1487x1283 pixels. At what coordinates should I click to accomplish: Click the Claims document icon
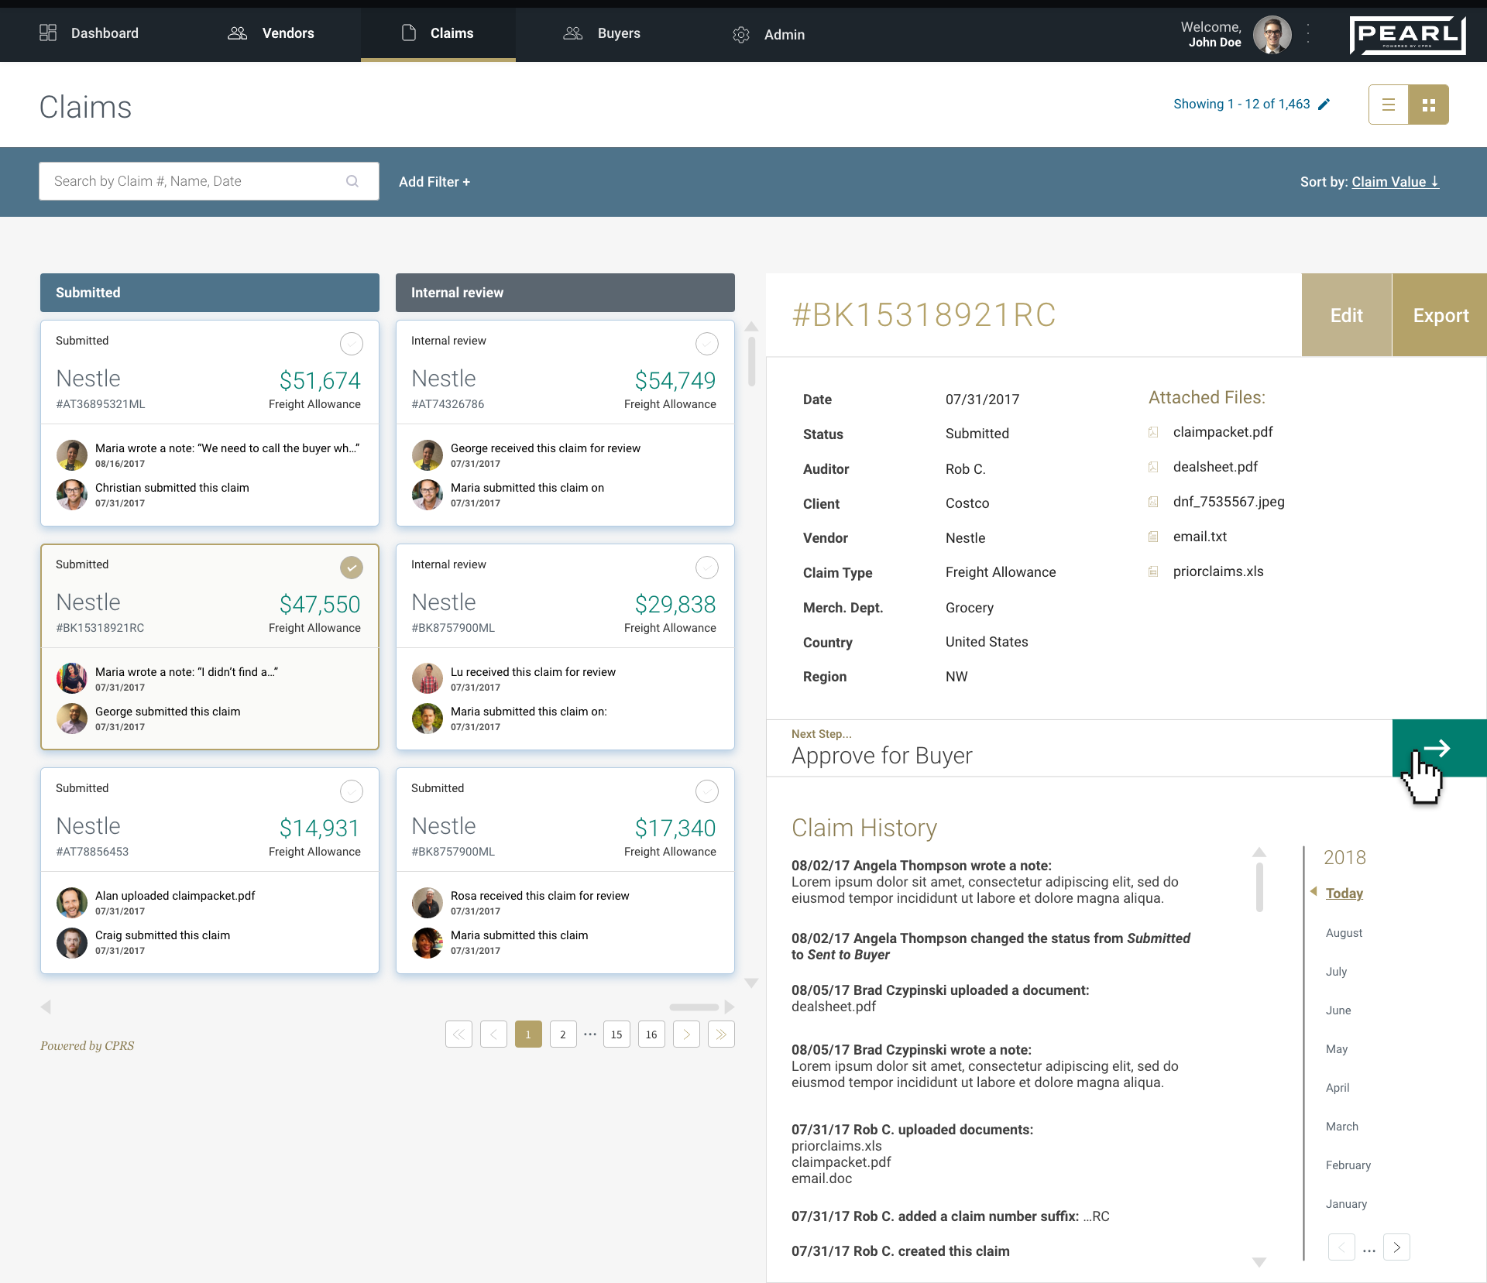[x=409, y=33]
